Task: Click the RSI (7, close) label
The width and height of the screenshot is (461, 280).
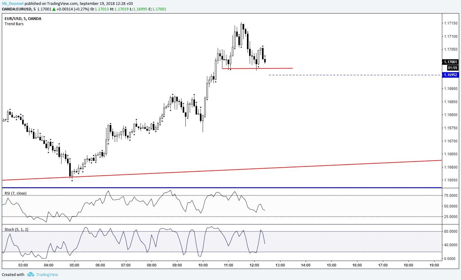Action: 15,193
